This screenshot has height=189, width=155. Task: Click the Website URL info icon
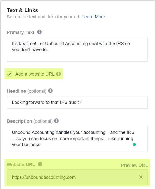(40, 164)
